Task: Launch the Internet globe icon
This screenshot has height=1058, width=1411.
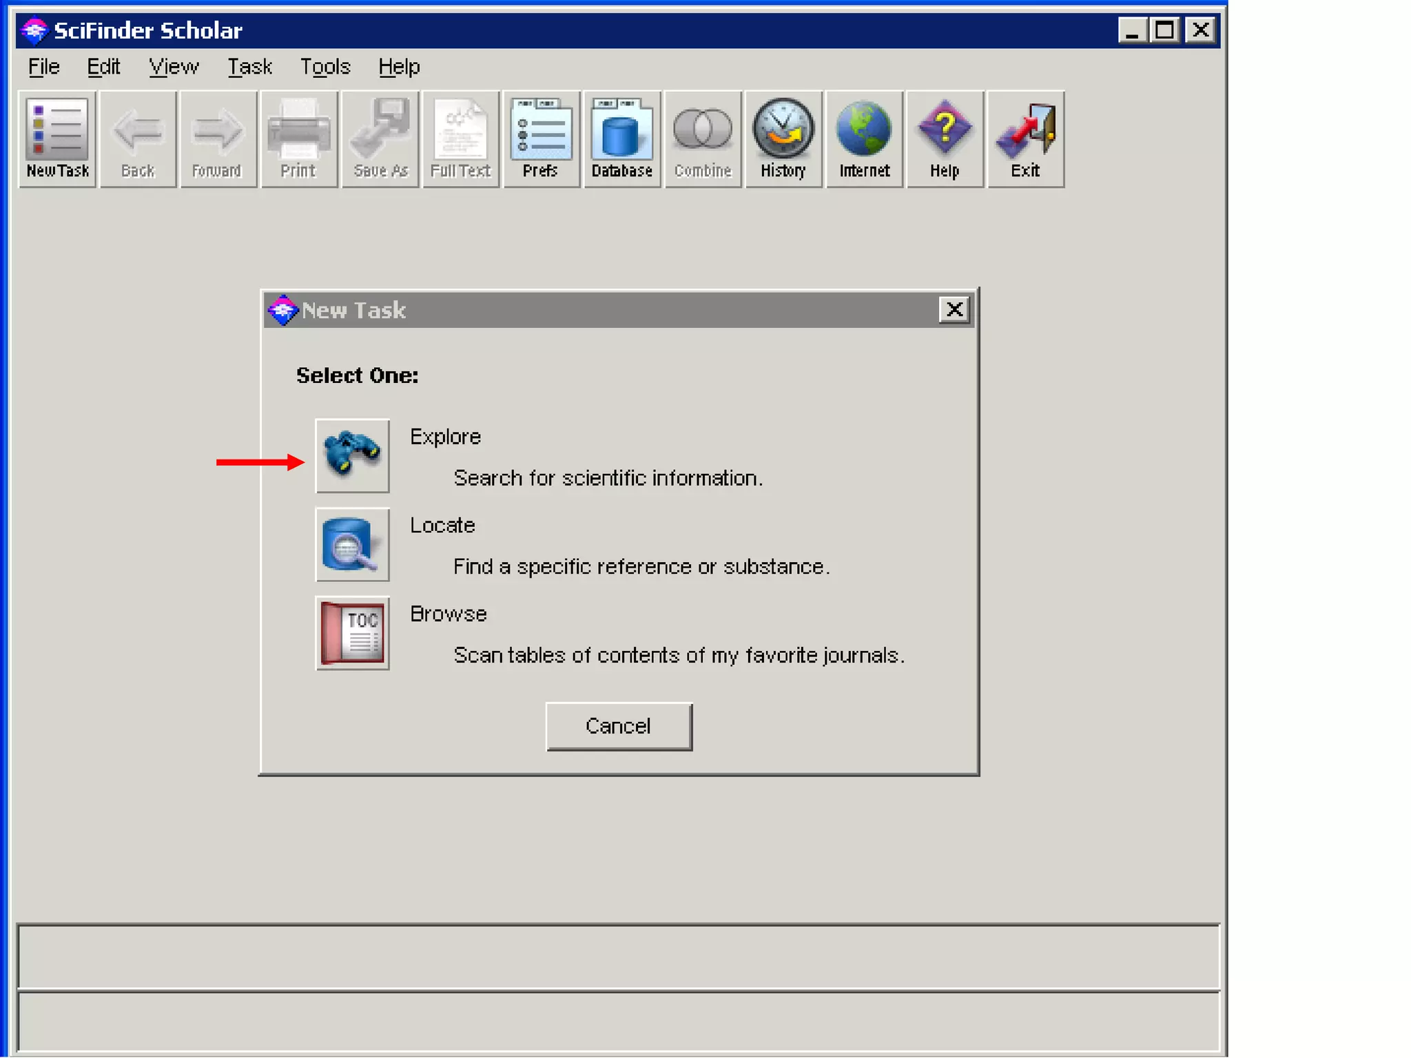Action: 864,139
